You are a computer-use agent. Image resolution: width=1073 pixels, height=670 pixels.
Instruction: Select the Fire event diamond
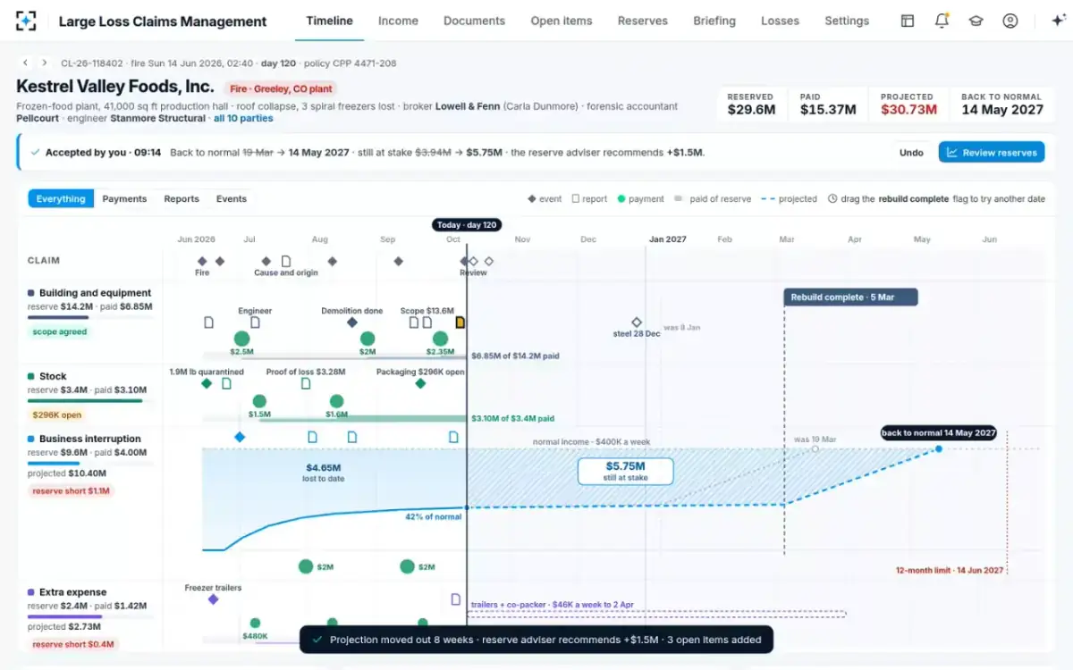click(x=202, y=261)
